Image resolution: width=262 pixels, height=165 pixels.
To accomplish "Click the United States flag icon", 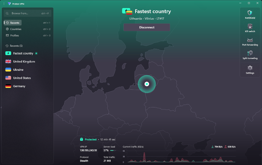I will (8, 78).
